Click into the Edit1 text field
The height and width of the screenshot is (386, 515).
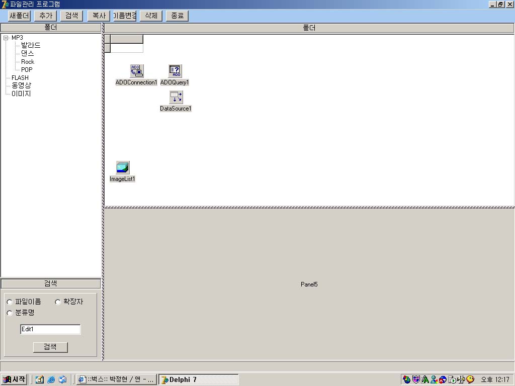pos(50,329)
